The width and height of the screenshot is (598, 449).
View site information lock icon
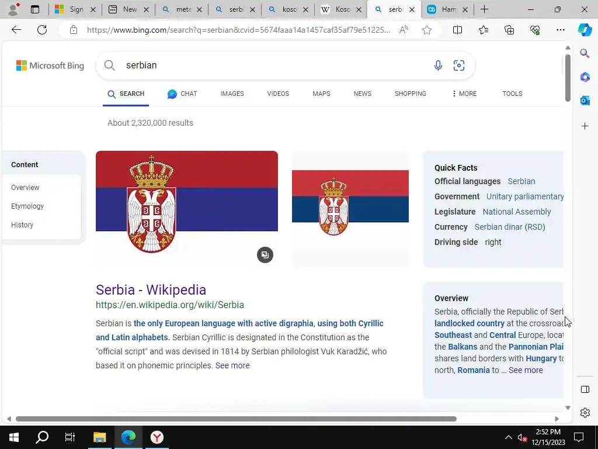click(x=74, y=30)
